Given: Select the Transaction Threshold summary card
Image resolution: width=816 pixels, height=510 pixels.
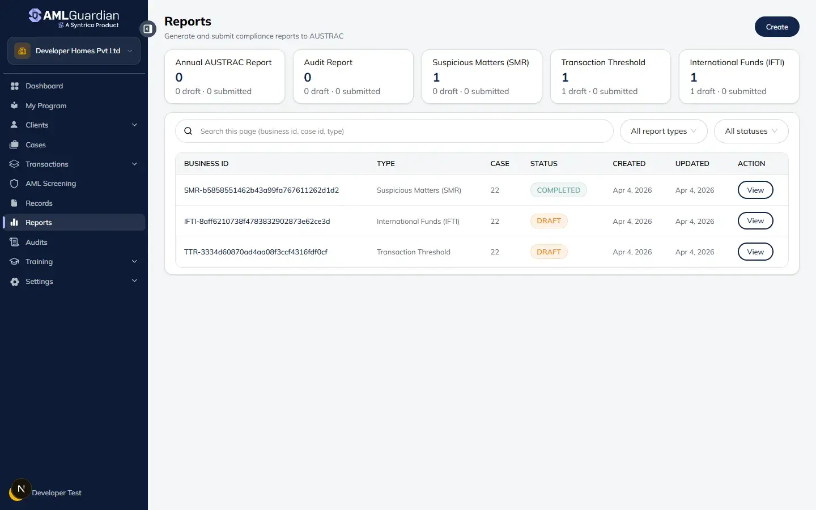Looking at the screenshot, I should coord(610,76).
